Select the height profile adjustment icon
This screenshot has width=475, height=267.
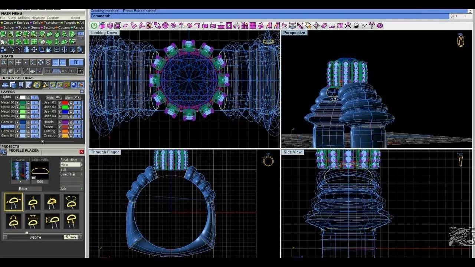33,202
